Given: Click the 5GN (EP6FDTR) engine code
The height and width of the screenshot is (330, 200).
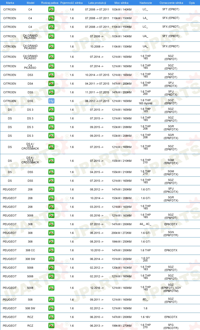Looking at the screenshot, I should pyautogui.click(x=171, y=233).
